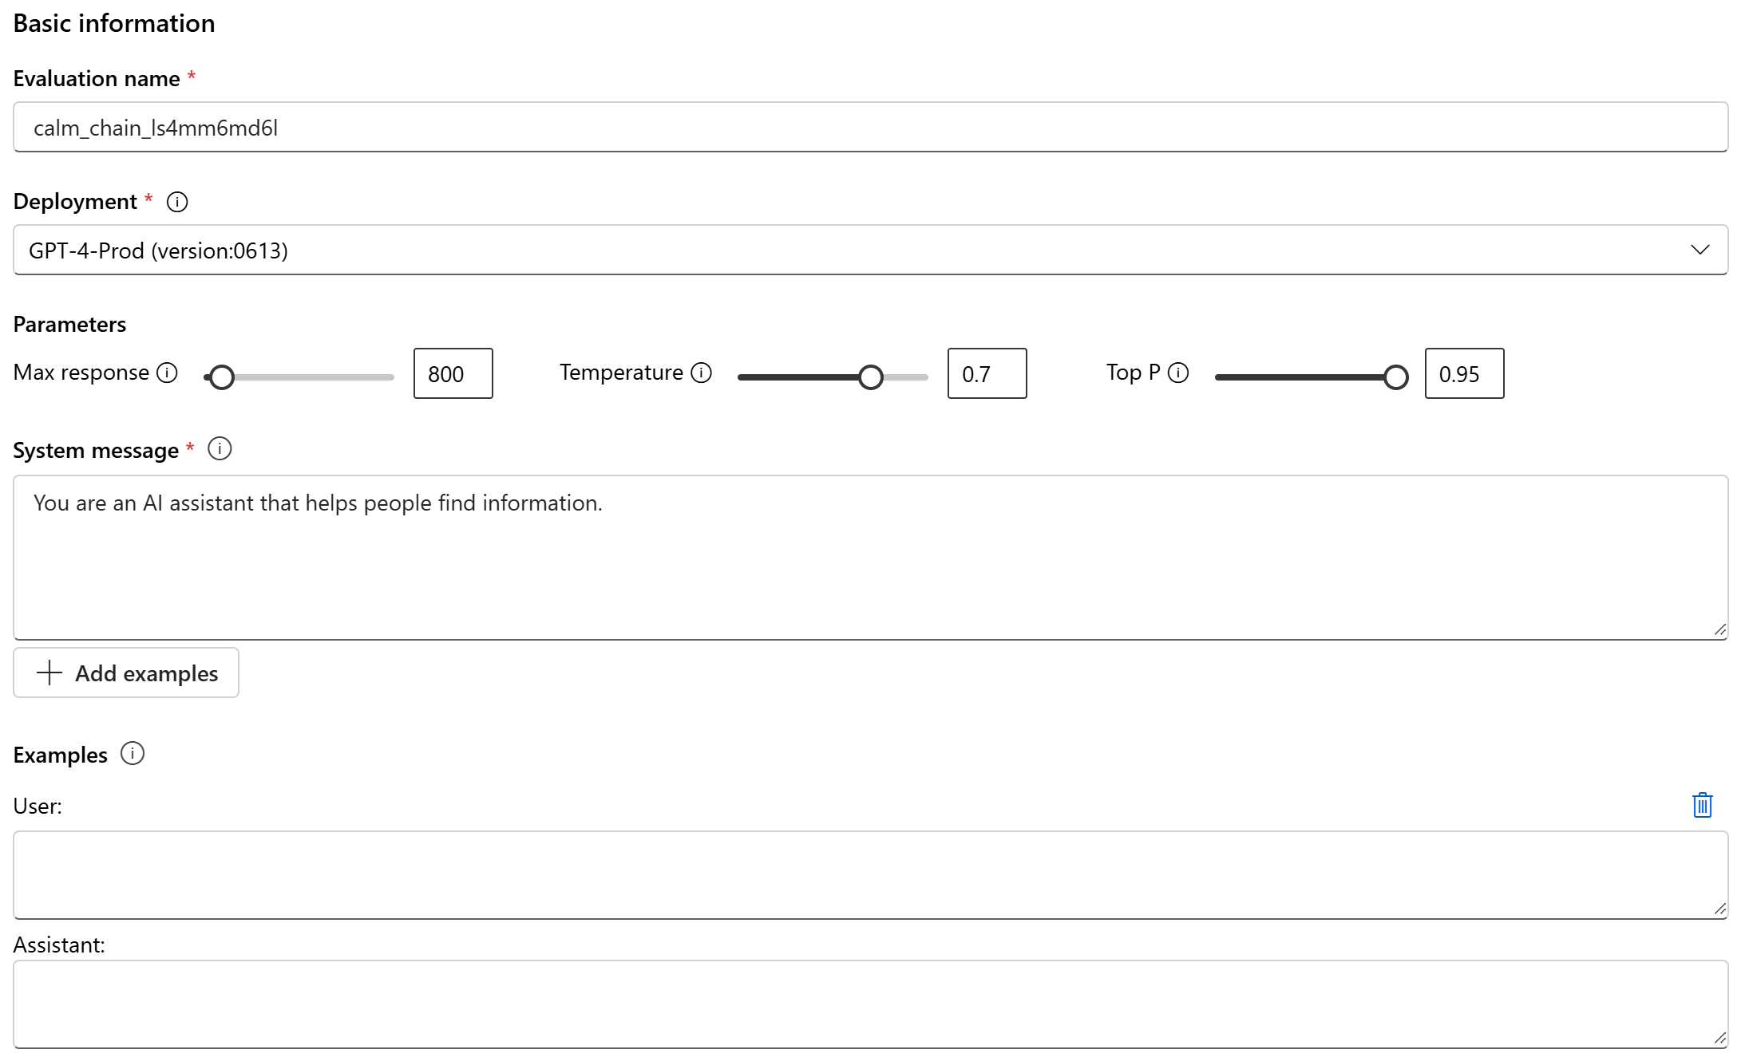Screen dimensions: 1757x1061
Task: Click plus icon in Add examples
Action: 49,672
